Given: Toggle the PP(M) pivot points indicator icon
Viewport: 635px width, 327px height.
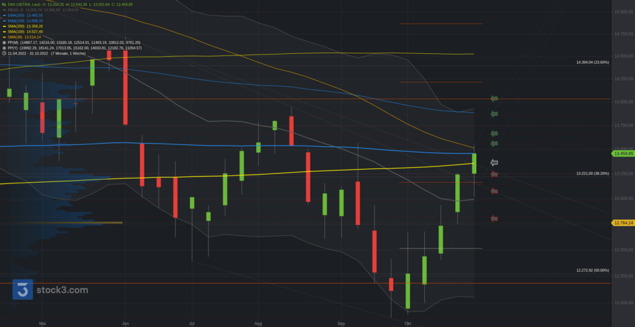Looking at the screenshot, I should pos(4,42).
